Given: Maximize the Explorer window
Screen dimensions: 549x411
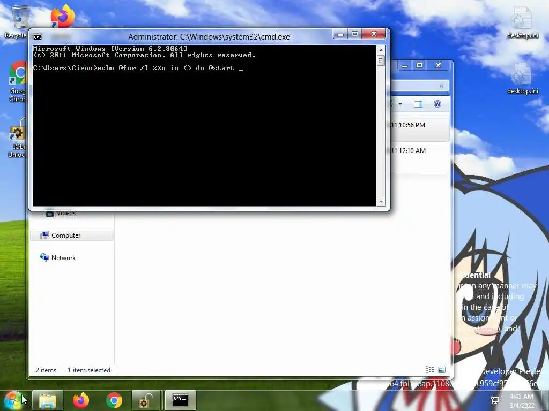Looking at the screenshot, I should 419,65.
